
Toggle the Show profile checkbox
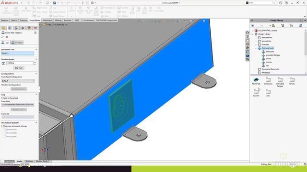[5, 133]
